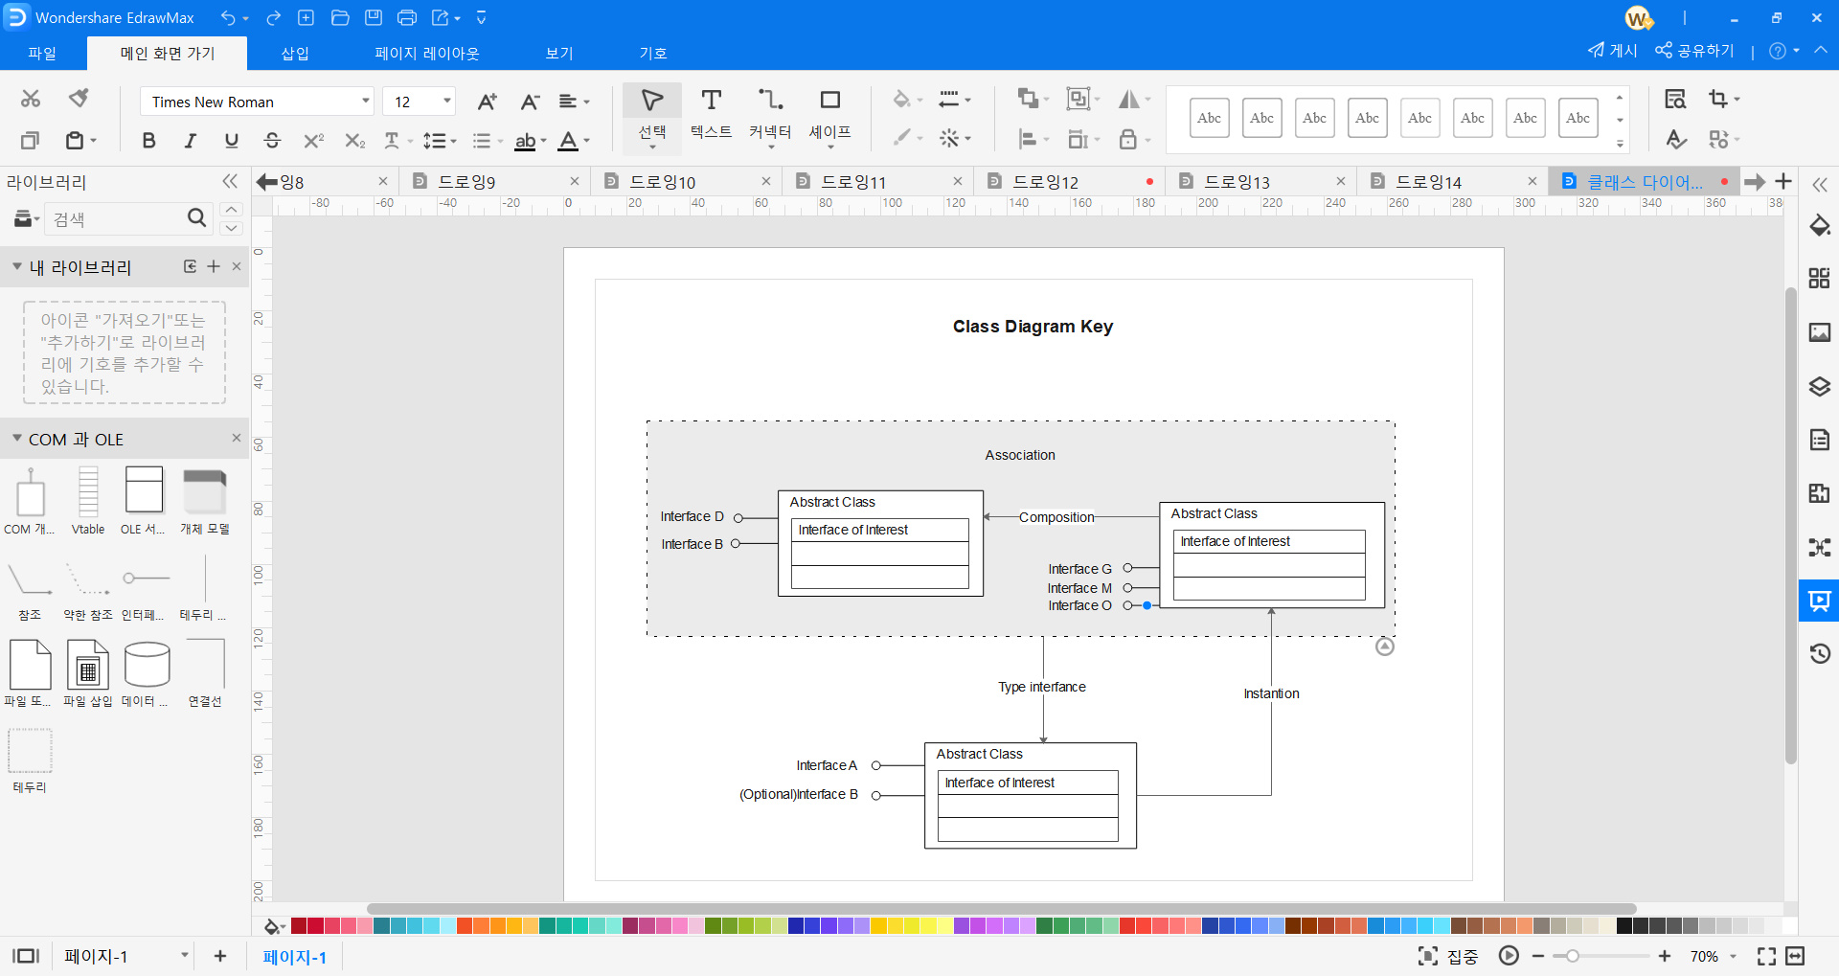Open the Times New Roman font dropdown
The width and height of the screenshot is (1839, 976).
[365, 102]
